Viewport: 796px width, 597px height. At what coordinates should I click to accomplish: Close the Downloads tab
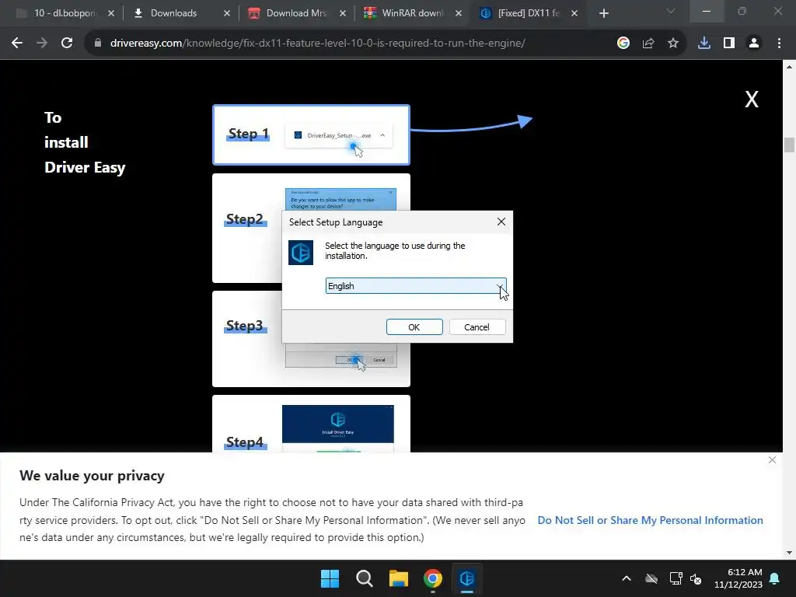(227, 13)
